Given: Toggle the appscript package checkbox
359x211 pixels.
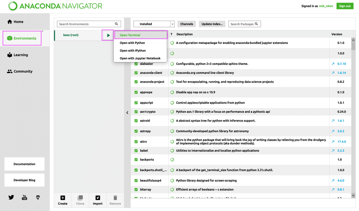Looking at the screenshot, I should point(136,103).
